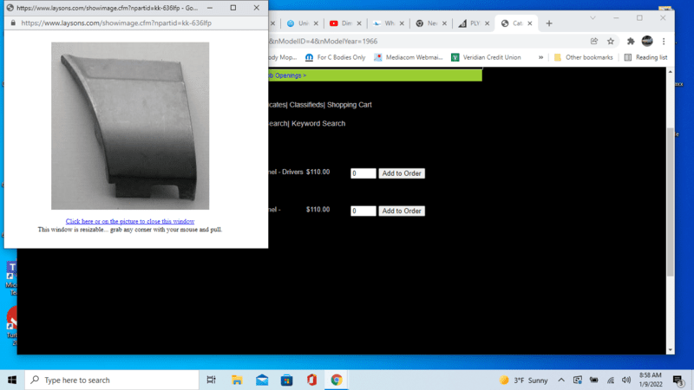Click Add to Order for Drivers panel
694x390 pixels.
point(401,173)
